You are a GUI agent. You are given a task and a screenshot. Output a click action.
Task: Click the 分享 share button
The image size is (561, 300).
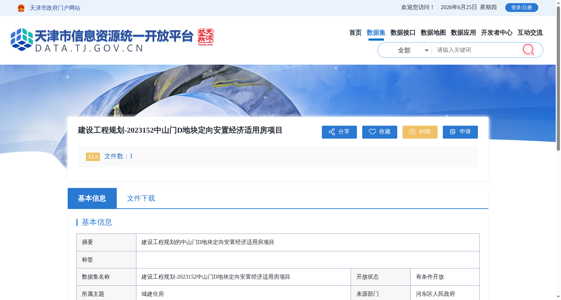click(x=339, y=132)
